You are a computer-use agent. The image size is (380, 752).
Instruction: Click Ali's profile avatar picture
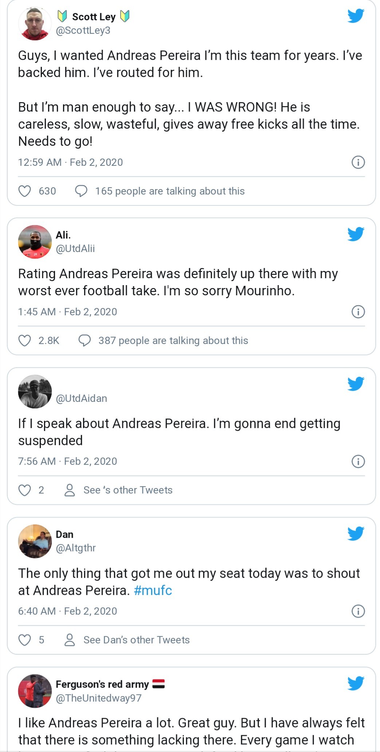(x=35, y=242)
